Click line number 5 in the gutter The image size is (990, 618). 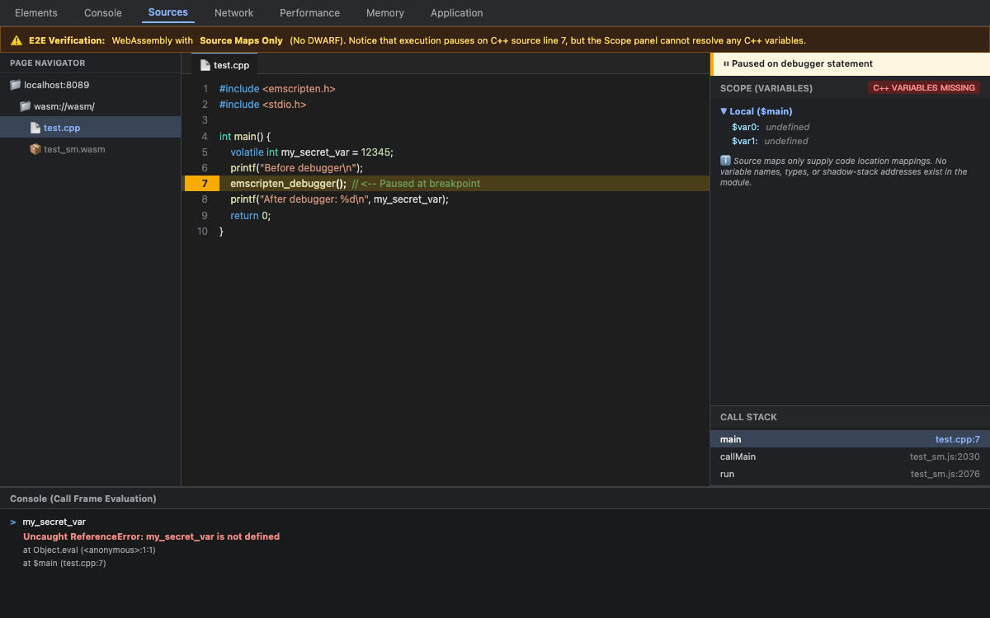click(x=205, y=152)
